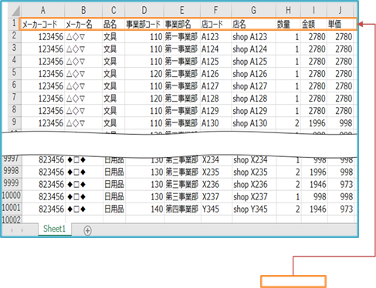Viewport: 376px width, 288px height.
Task: Select column D header
Action: point(144,11)
